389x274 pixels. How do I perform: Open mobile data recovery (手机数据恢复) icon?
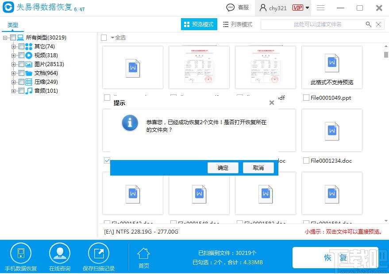coord(20,254)
